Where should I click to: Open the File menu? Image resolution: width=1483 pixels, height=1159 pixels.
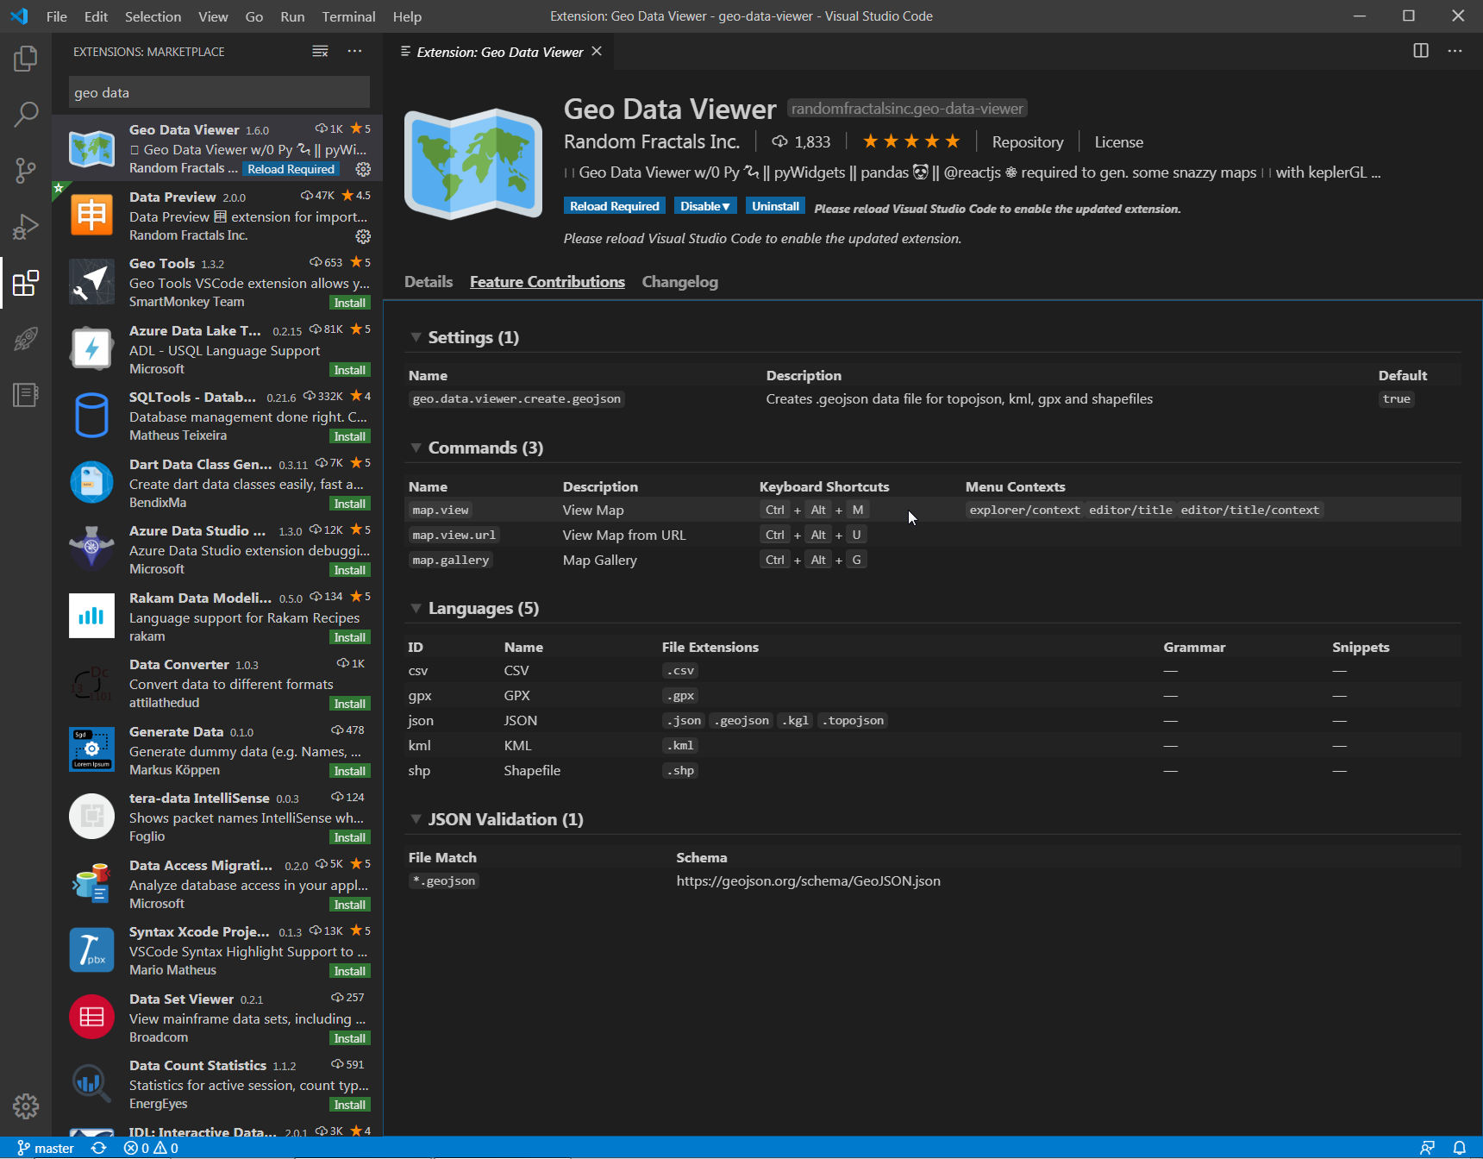[x=57, y=16]
